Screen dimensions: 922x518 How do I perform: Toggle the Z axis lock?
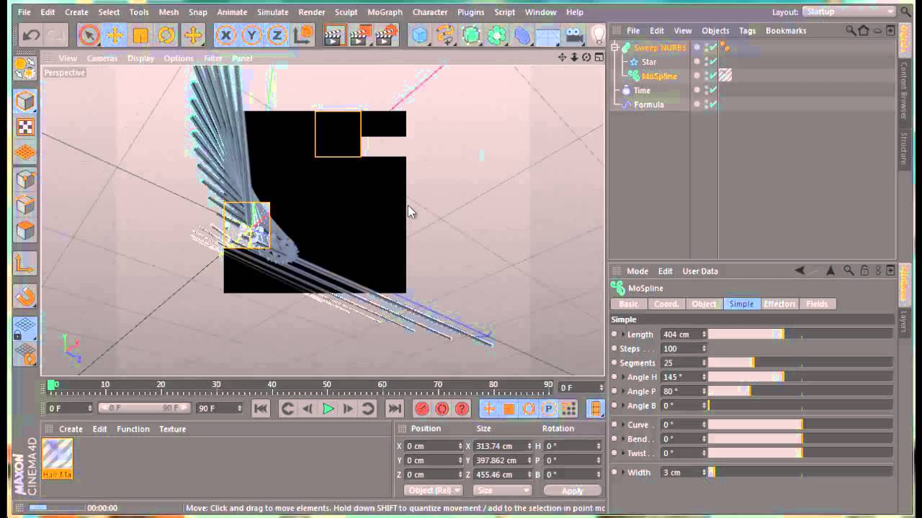coord(277,35)
